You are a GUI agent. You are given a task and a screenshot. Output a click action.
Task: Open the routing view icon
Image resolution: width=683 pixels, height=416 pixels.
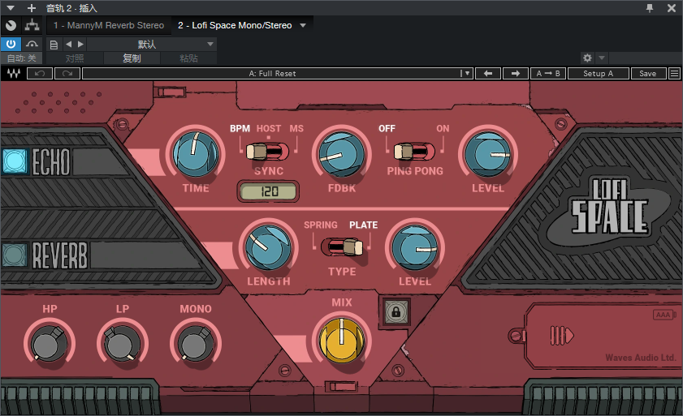32,25
